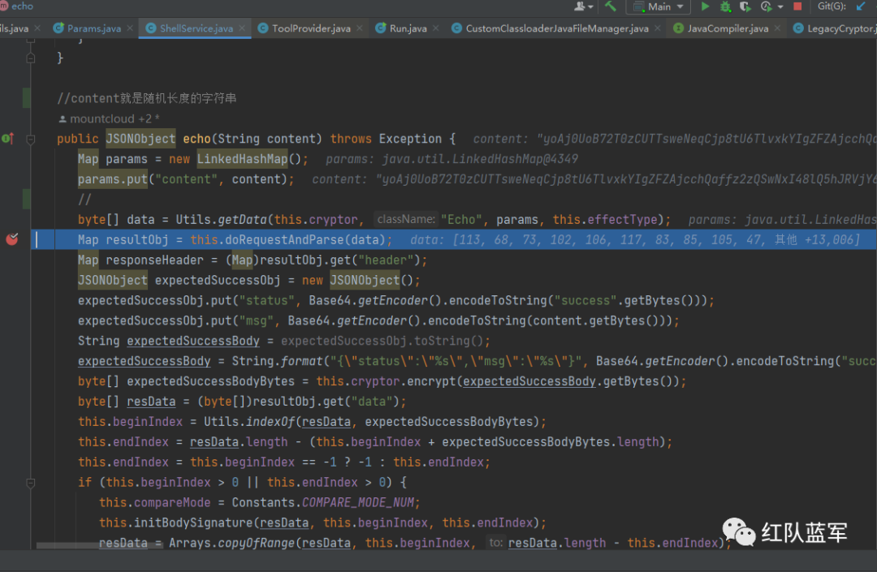Click the COMPARE_MODE_NUM constant

click(x=358, y=503)
